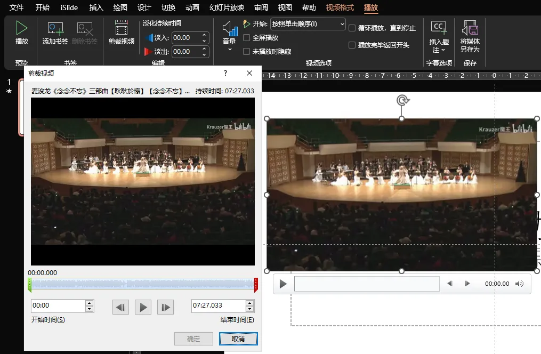
Task: Play the video on the slide
Action: [x=283, y=284]
